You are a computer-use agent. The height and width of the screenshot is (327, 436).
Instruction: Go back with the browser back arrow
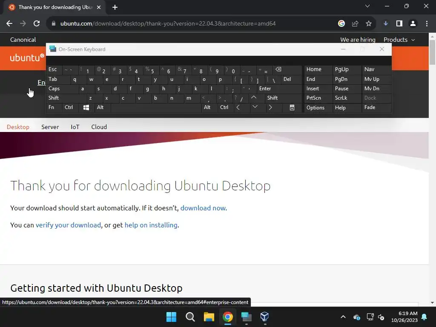[9, 24]
